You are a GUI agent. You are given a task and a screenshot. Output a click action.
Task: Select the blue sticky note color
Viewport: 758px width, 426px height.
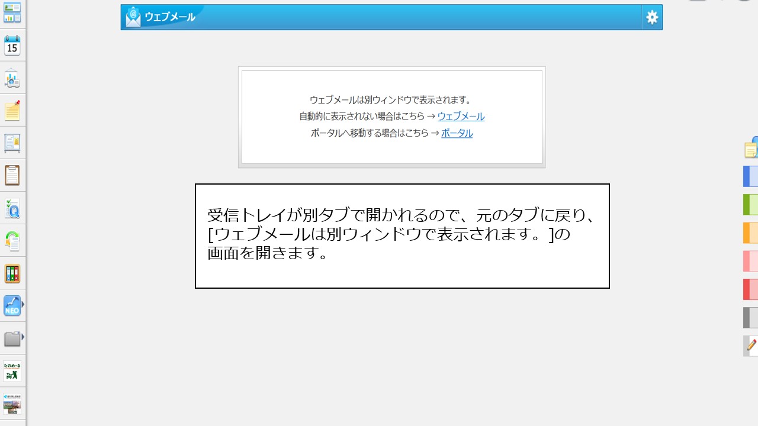click(751, 176)
